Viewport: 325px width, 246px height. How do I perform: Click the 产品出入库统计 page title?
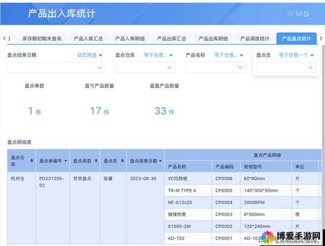click(62, 13)
